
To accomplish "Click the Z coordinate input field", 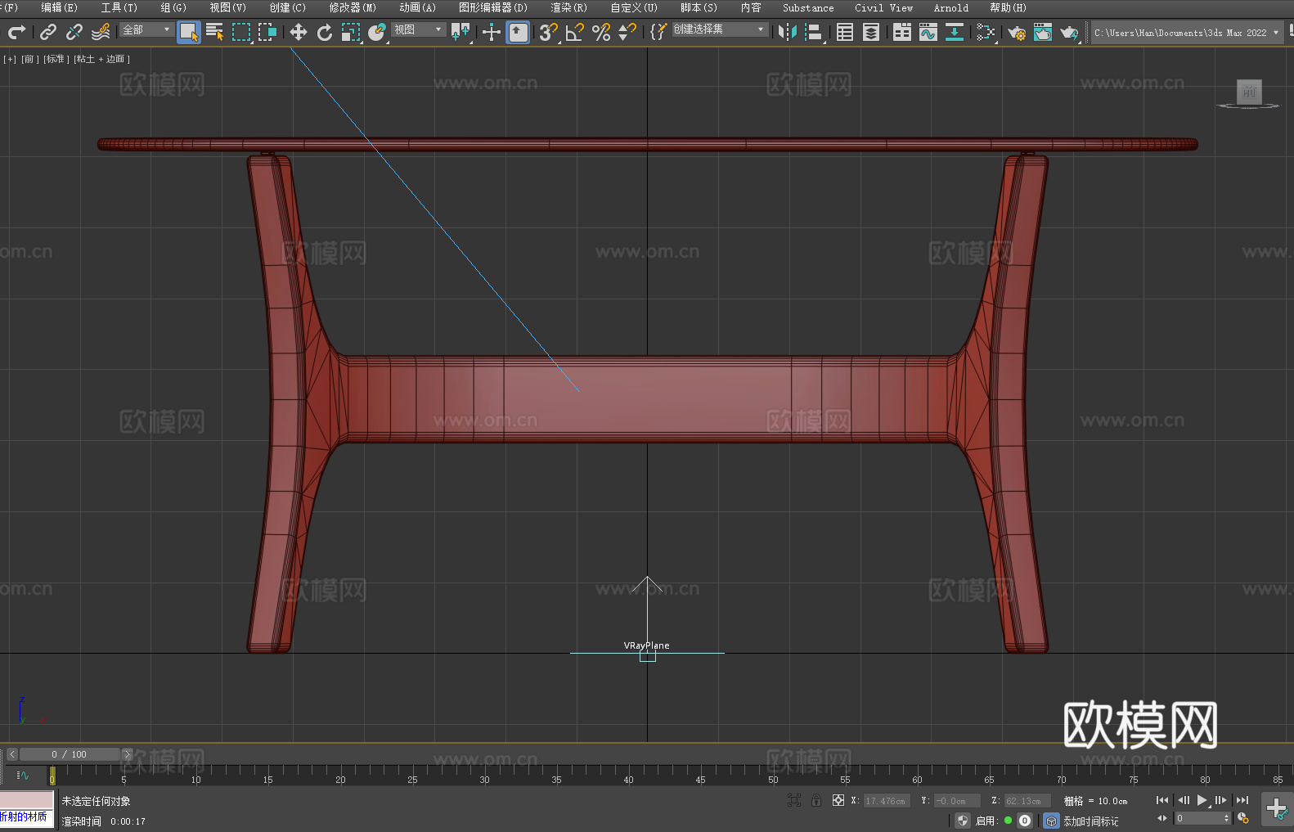I will (1027, 801).
